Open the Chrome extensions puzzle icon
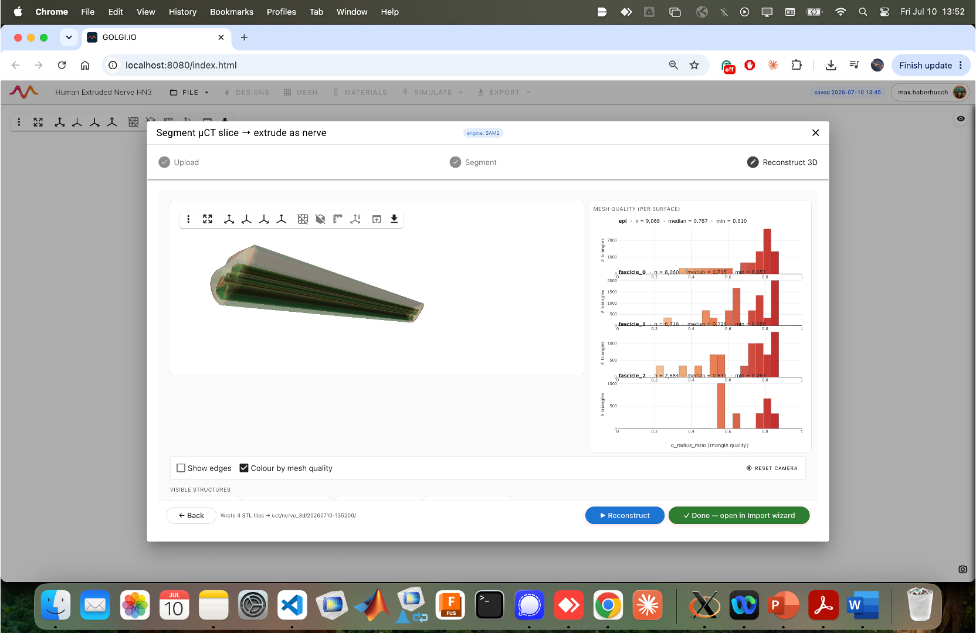Viewport: 976px width, 633px height. coord(797,65)
